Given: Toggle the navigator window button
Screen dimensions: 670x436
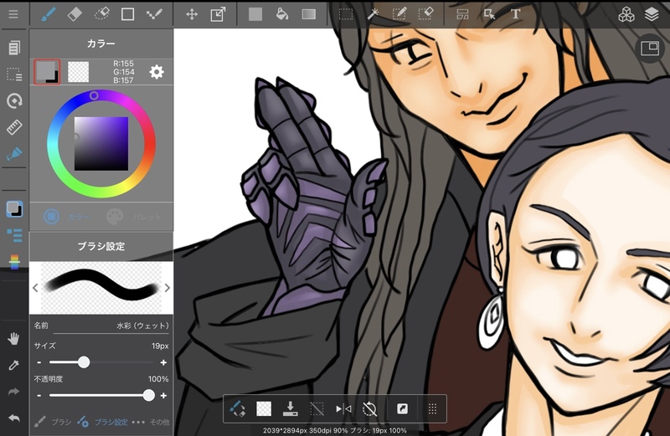Looking at the screenshot, I should pos(650,49).
